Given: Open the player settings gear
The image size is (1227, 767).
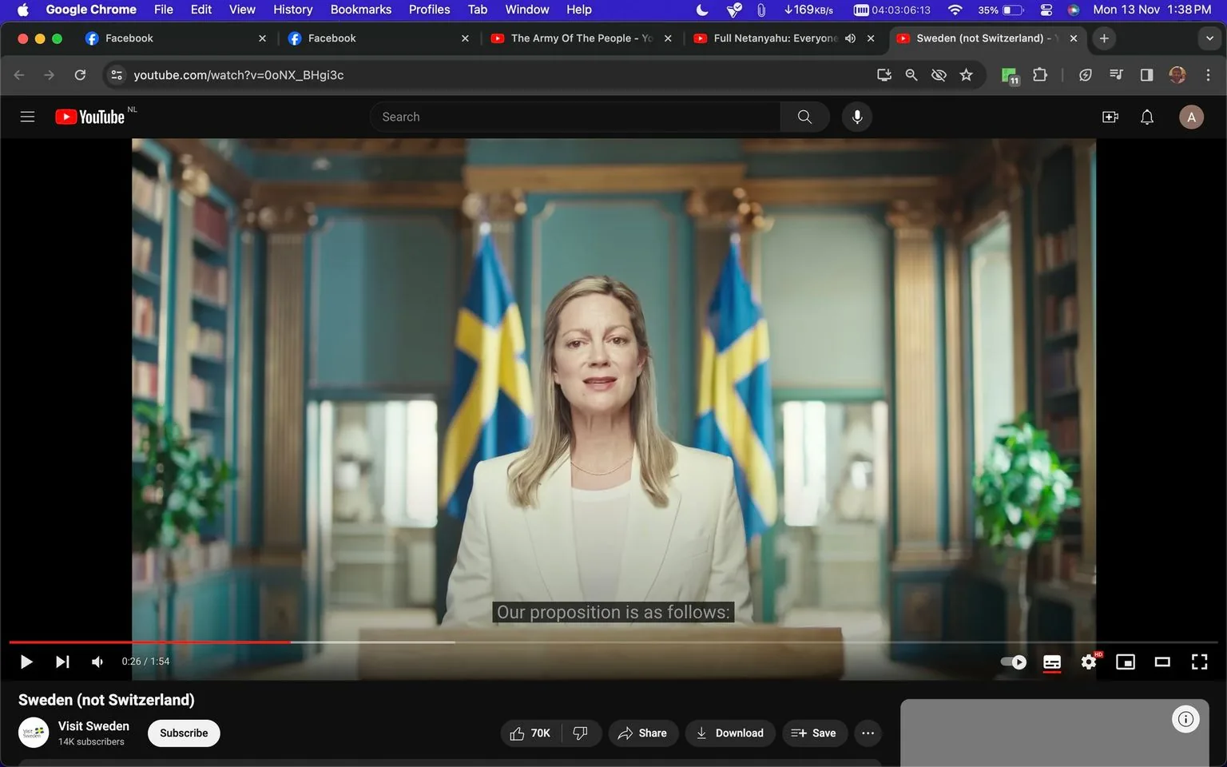Looking at the screenshot, I should point(1088,662).
